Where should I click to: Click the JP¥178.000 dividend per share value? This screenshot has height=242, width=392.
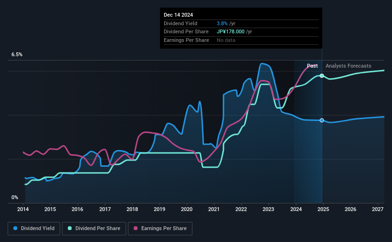pos(231,32)
